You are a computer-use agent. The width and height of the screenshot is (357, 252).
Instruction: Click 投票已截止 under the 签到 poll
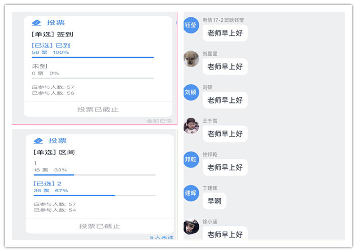coord(98,109)
